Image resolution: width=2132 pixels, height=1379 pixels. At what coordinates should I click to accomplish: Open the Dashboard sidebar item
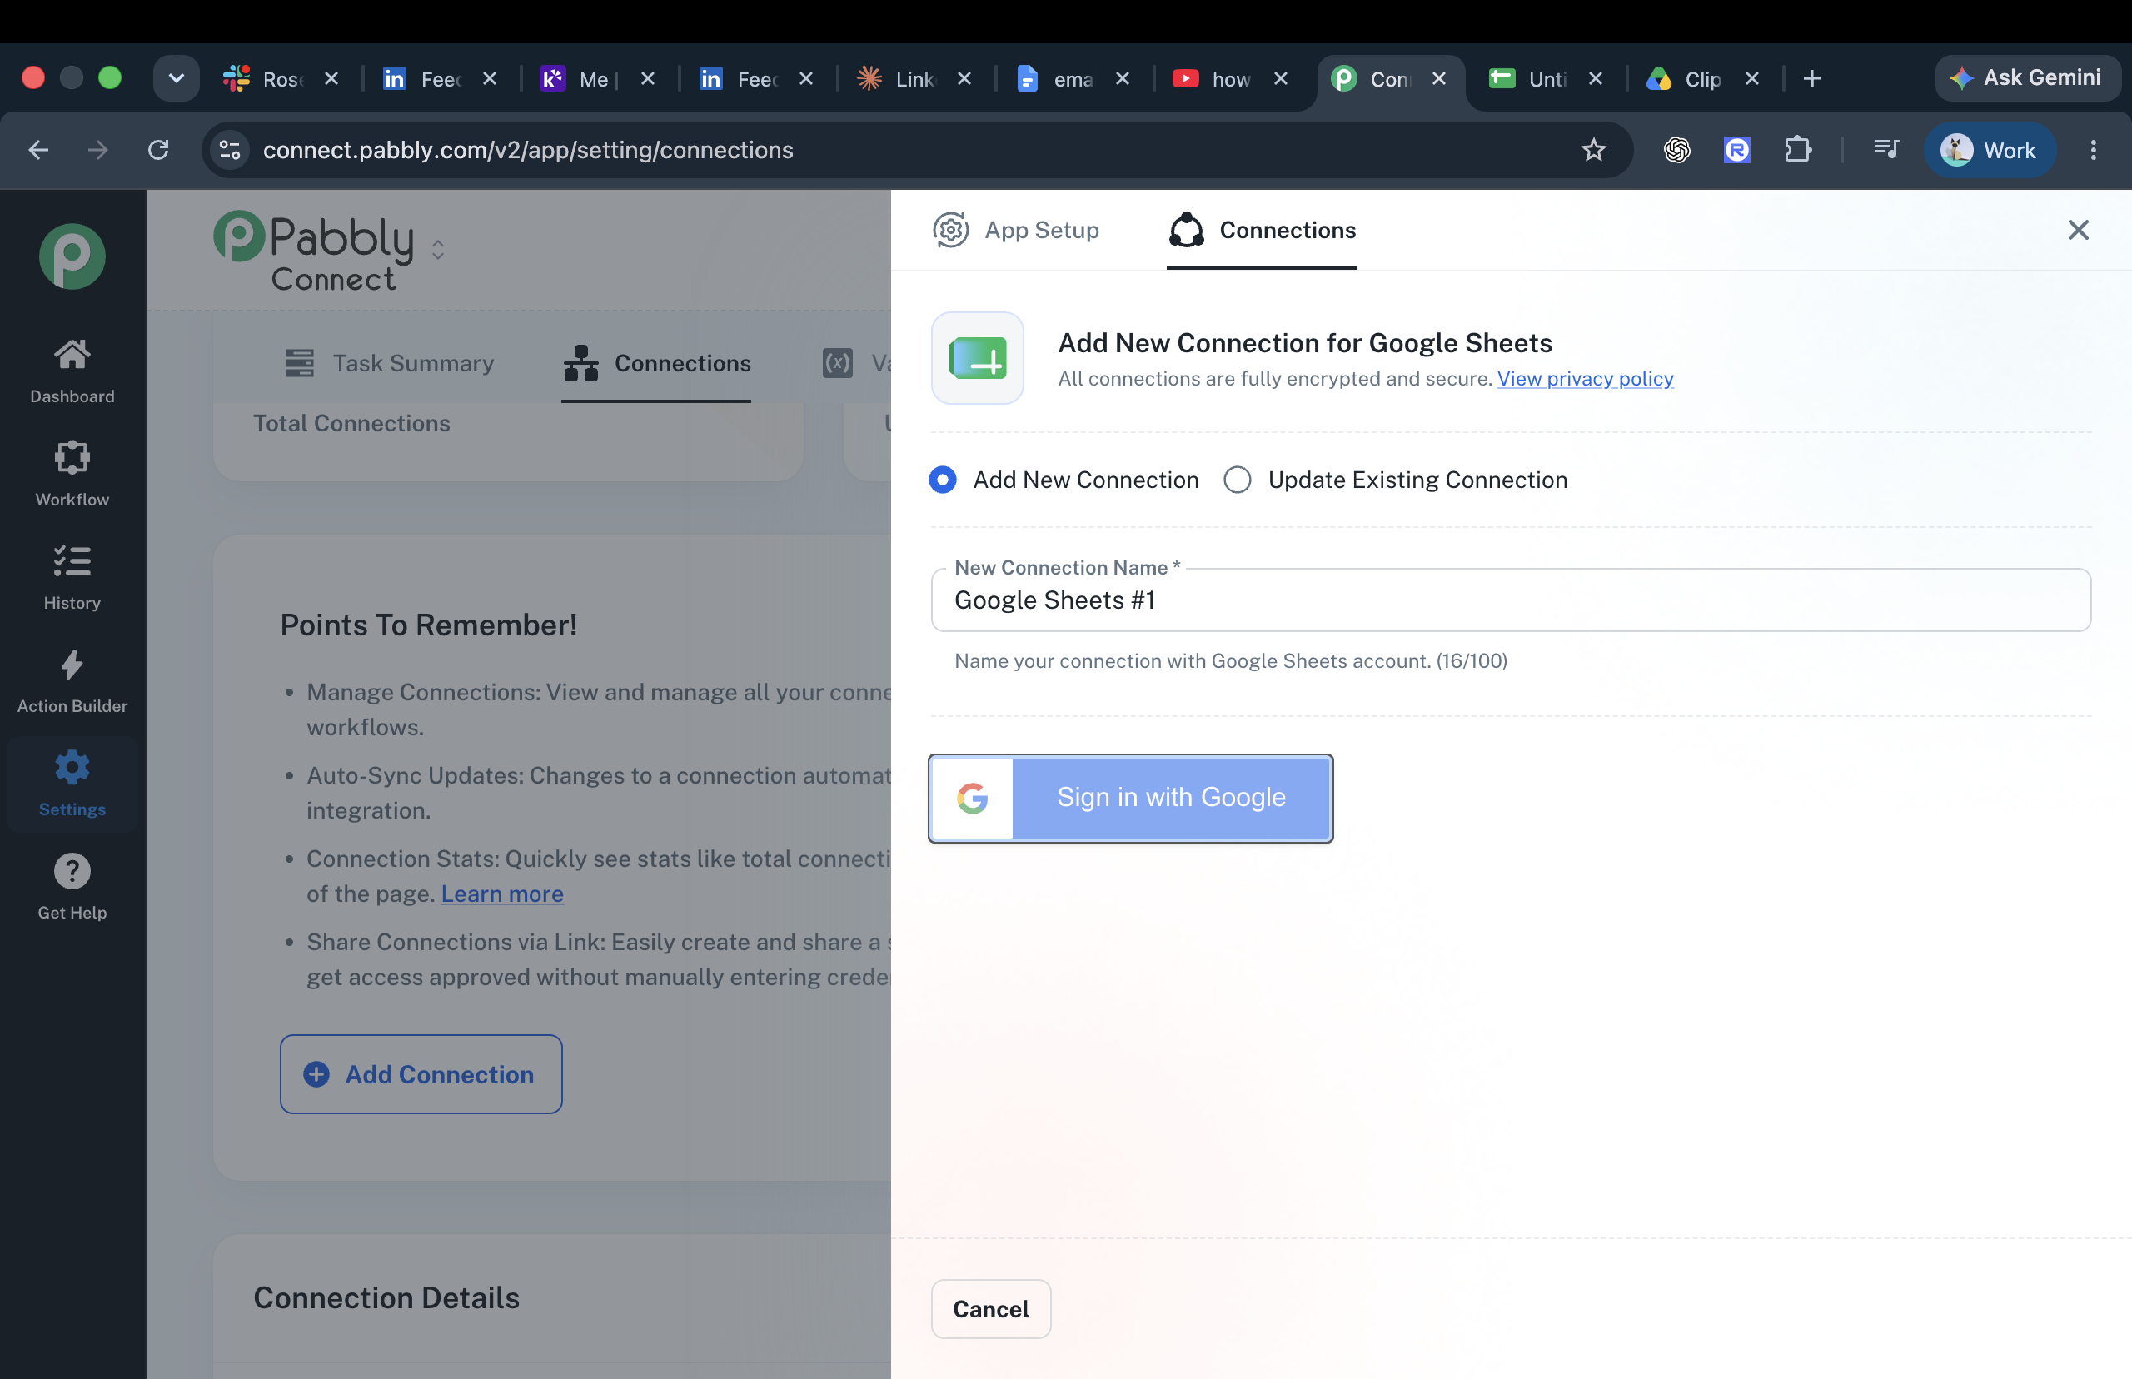(x=72, y=371)
